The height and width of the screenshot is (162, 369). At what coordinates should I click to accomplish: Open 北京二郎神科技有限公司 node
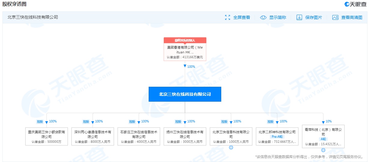point(277,136)
